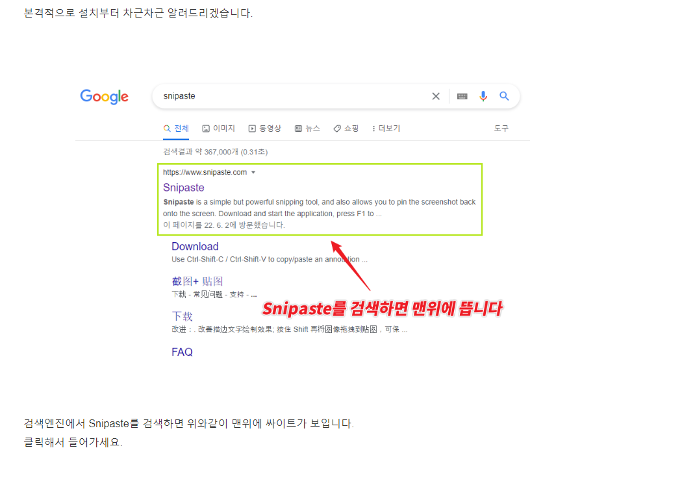Click the sentence starting 검색엔진에서 Snipaste를
Viewport: 695px width, 485px height.
(189, 423)
